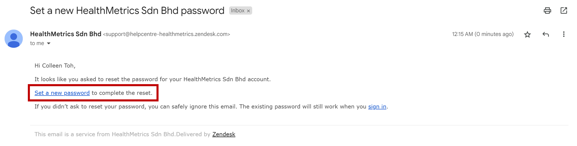577x146 pixels.
Task: Click the 12:15 AM timestamp
Action: [x=482, y=34]
